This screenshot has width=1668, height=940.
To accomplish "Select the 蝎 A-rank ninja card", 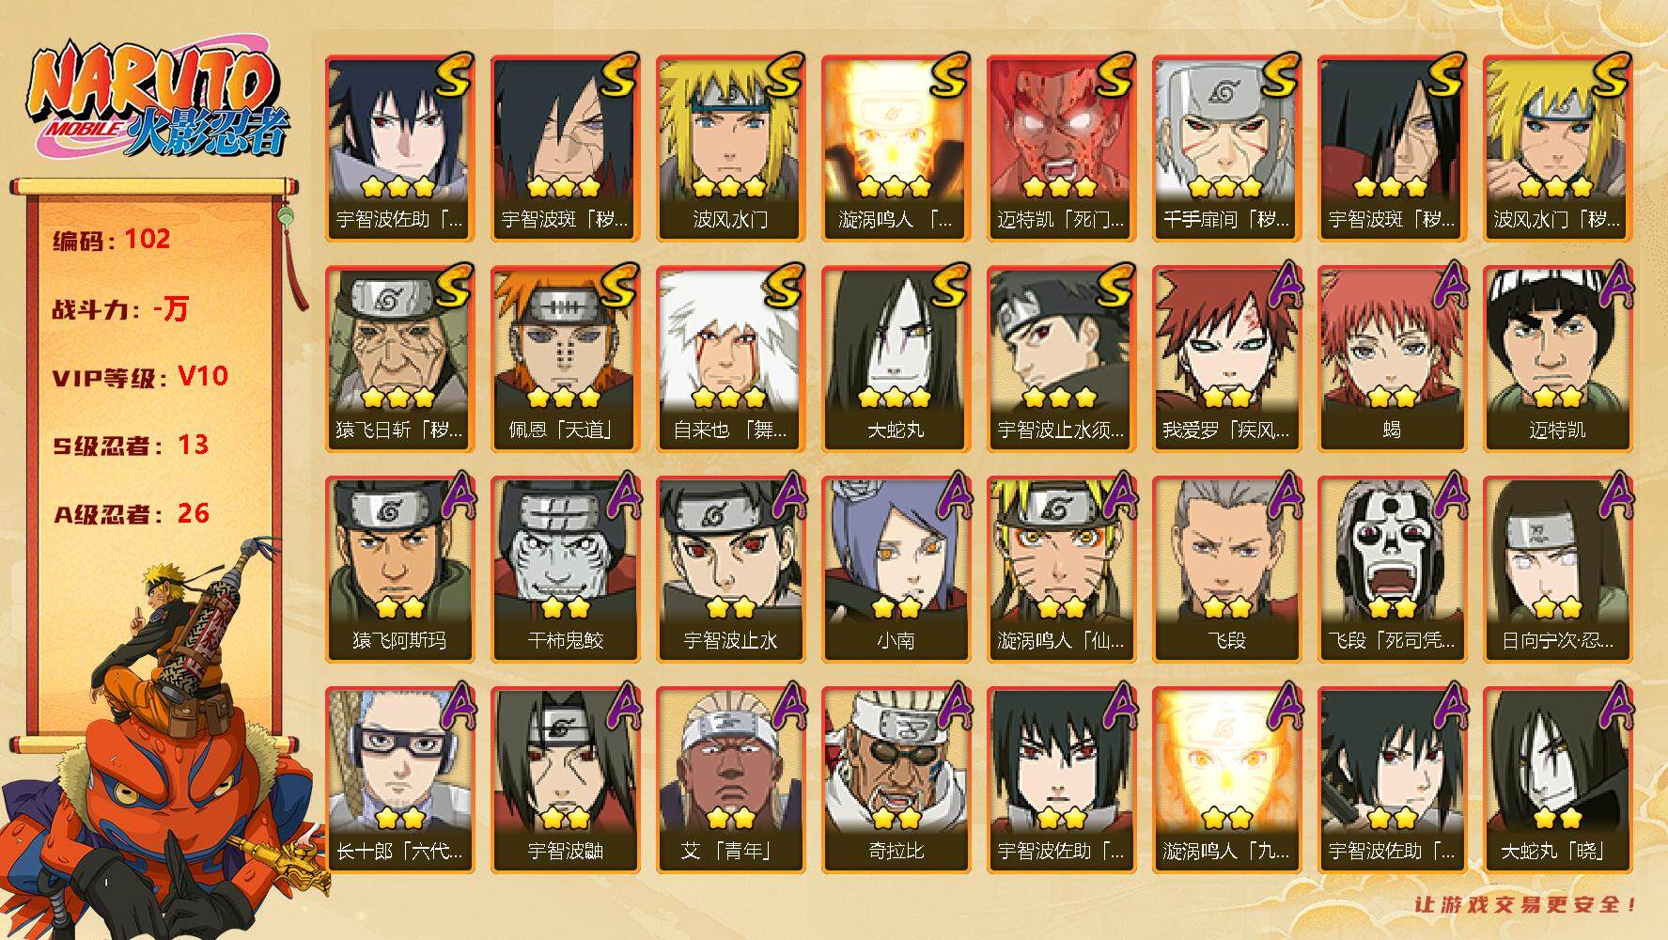I will click(1392, 358).
